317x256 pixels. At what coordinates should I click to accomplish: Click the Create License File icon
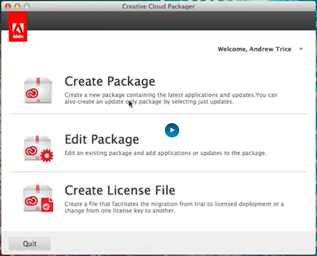[x=39, y=198]
